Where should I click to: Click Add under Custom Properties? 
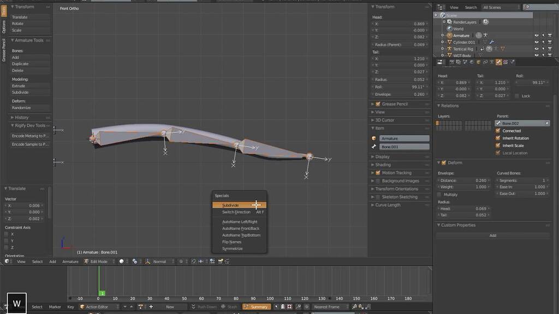point(493,235)
